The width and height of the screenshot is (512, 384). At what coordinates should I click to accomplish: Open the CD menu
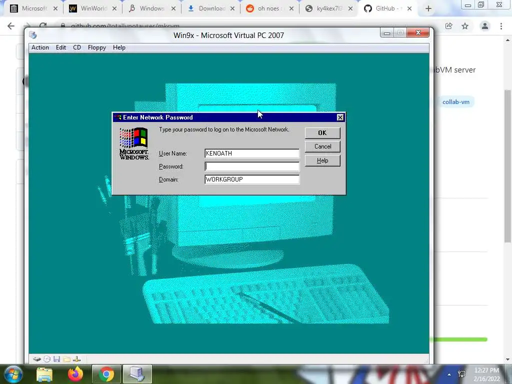pyautogui.click(x=76, y=47)
